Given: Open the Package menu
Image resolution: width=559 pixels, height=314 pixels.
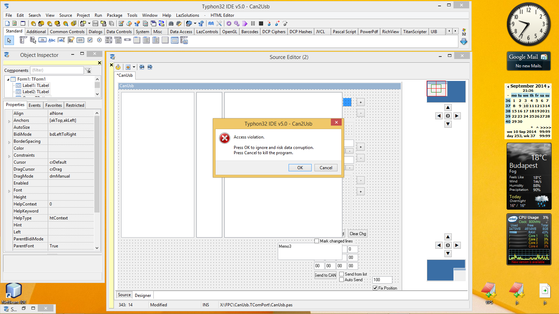Looking at the screenshot, I should coord(115,15).
